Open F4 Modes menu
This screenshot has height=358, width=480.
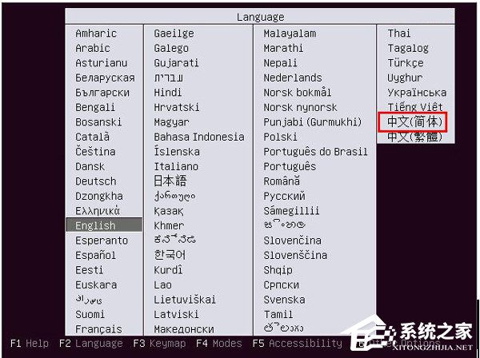pos(219,344)
